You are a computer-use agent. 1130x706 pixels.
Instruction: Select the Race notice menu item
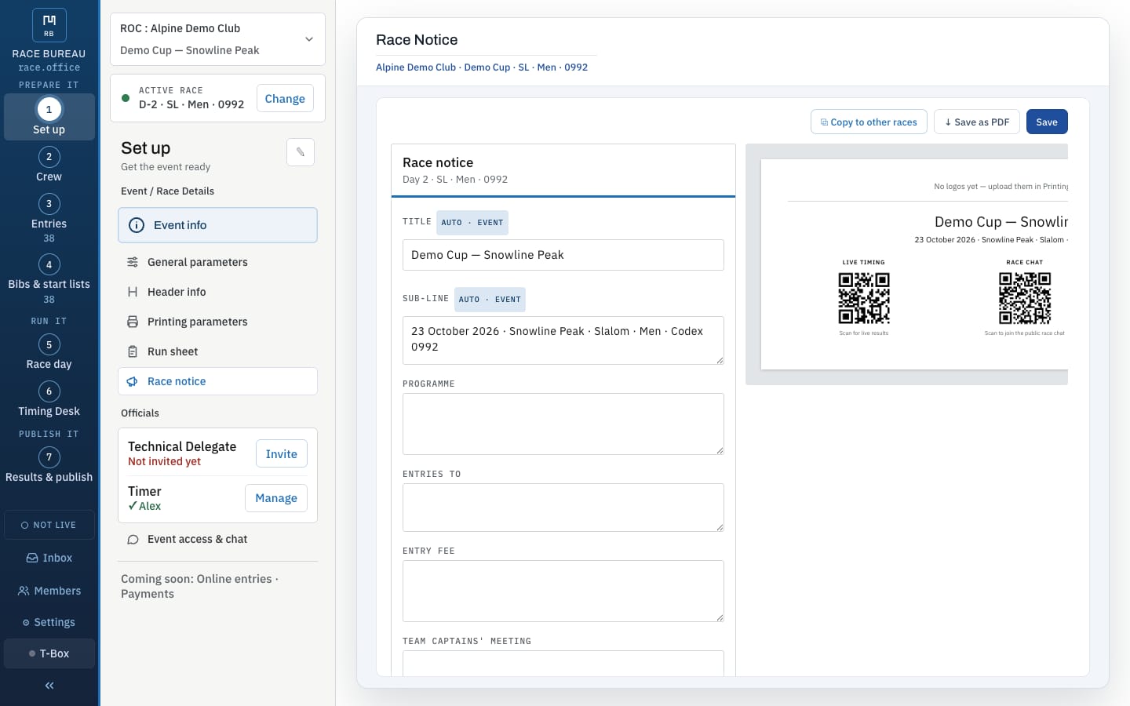click(217, 381)
